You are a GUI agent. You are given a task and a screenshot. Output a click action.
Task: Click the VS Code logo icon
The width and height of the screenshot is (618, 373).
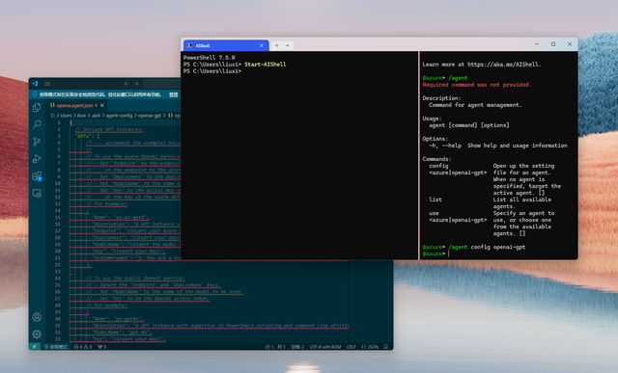click(35, 84)
